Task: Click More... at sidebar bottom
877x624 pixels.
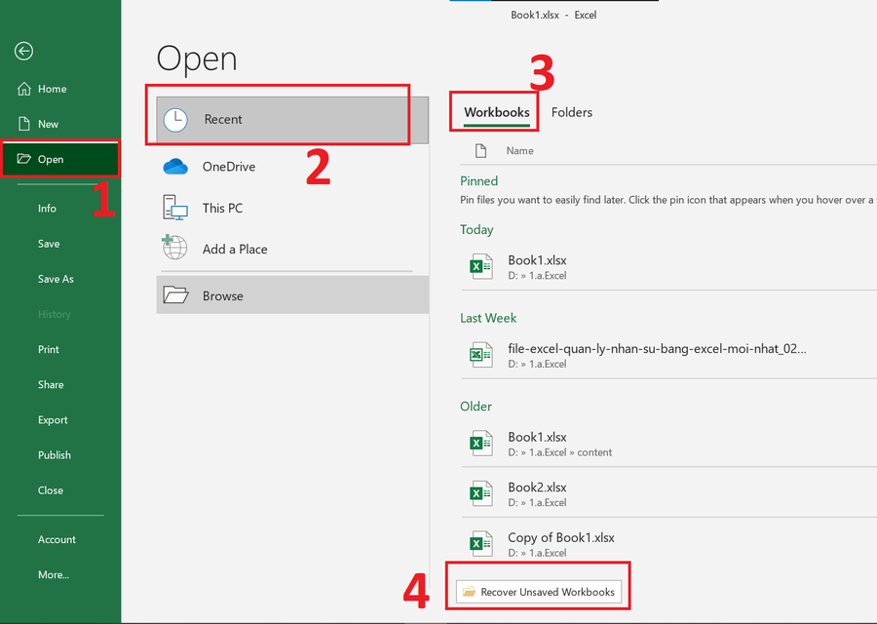Action: click(x=54, y=574)
